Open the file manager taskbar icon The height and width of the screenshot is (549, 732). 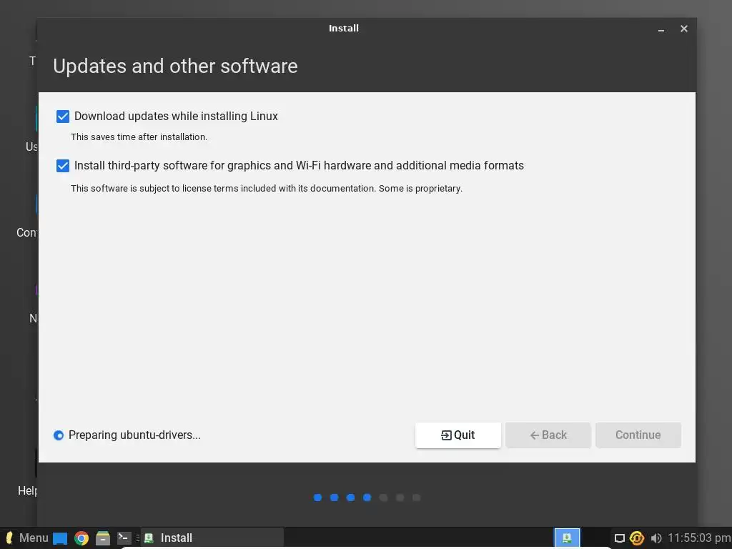click(x=103, y=538)
